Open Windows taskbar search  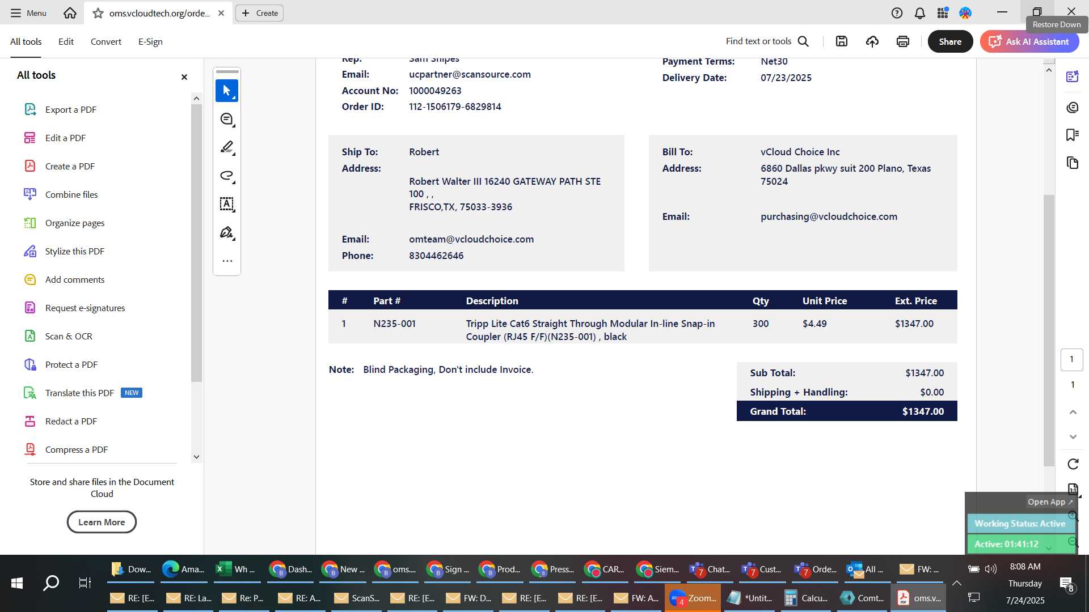(x=51, y=583)
